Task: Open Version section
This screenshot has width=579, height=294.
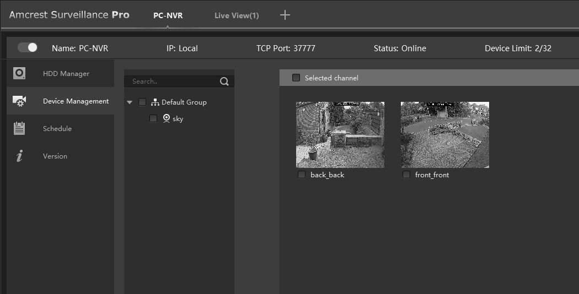Action: pyautogui.click(x=61, y=156)
